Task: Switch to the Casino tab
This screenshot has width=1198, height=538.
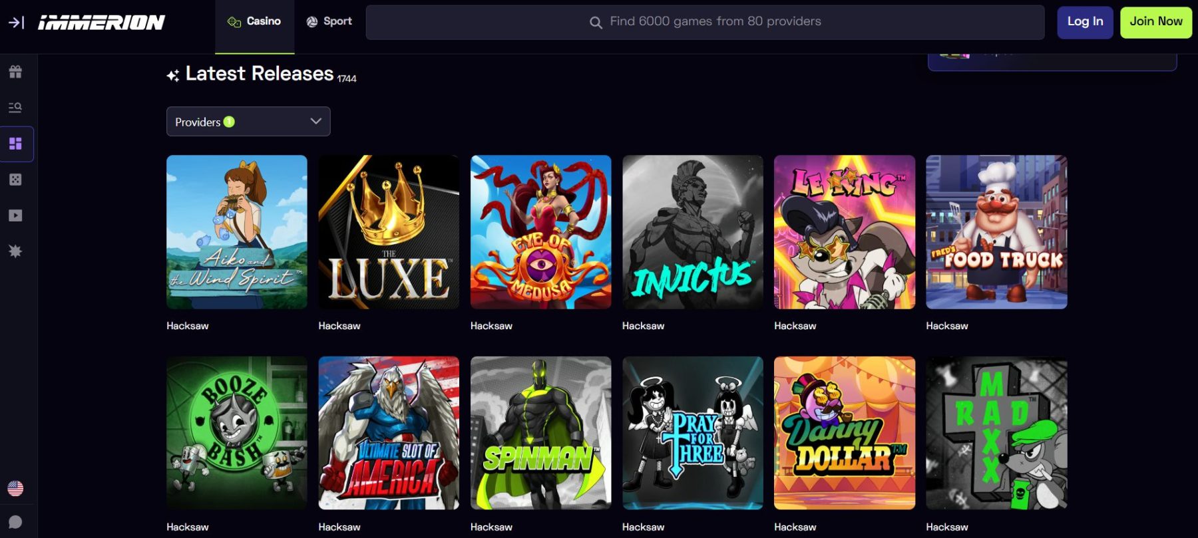Action: (254, 21)
